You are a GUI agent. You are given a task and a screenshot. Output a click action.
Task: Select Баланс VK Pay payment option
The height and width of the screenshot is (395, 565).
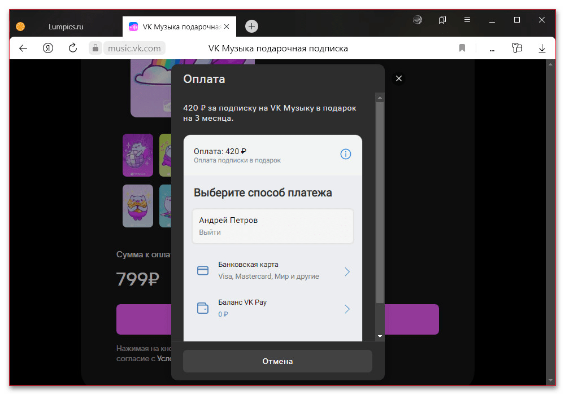tap(273, 308)
